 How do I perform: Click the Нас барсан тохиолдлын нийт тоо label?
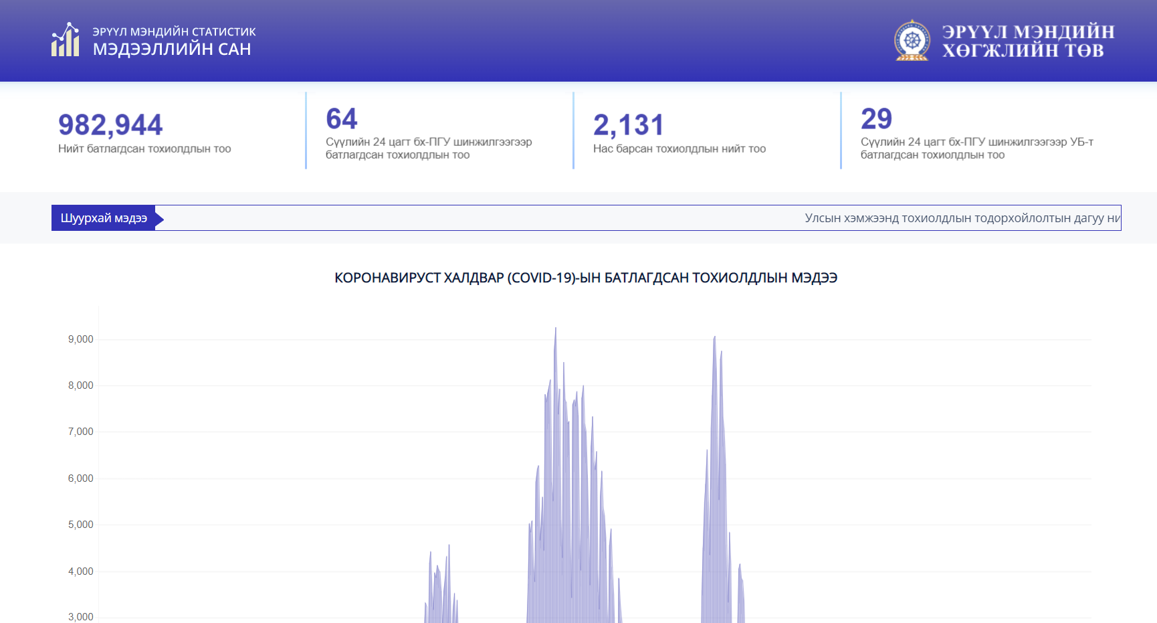(x=679, y=149)
